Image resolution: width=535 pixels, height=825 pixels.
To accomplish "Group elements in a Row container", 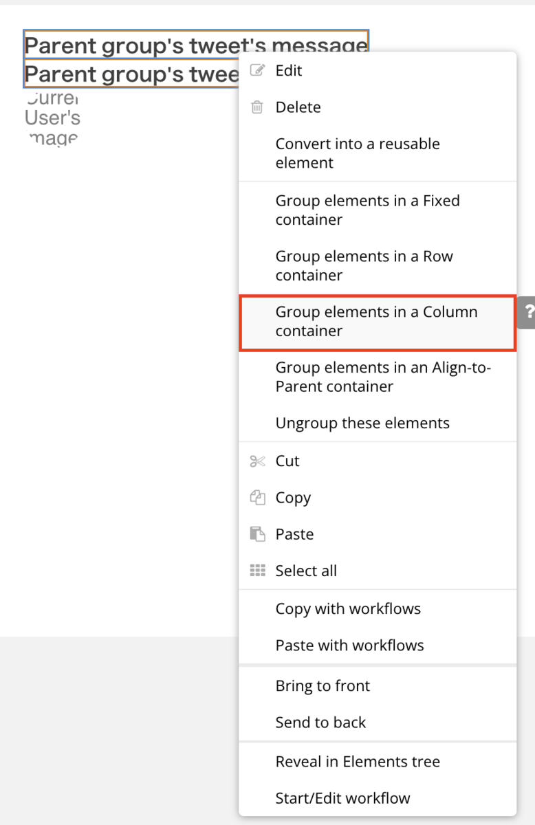I will pos(378,266).
